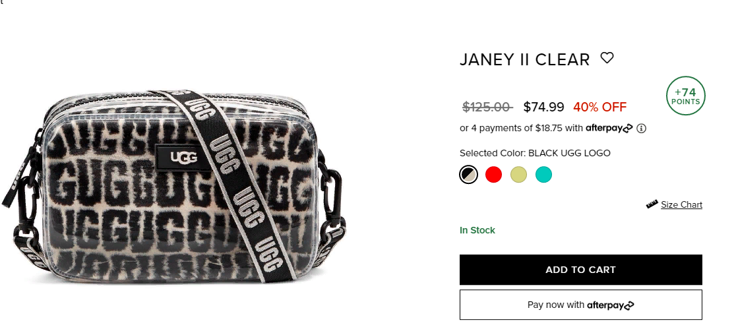Click the 40% OFF discount label
Screen dimensions: 736x333
599,107
